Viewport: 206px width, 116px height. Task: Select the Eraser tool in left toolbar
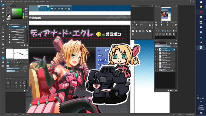click(x=3, y=9)
